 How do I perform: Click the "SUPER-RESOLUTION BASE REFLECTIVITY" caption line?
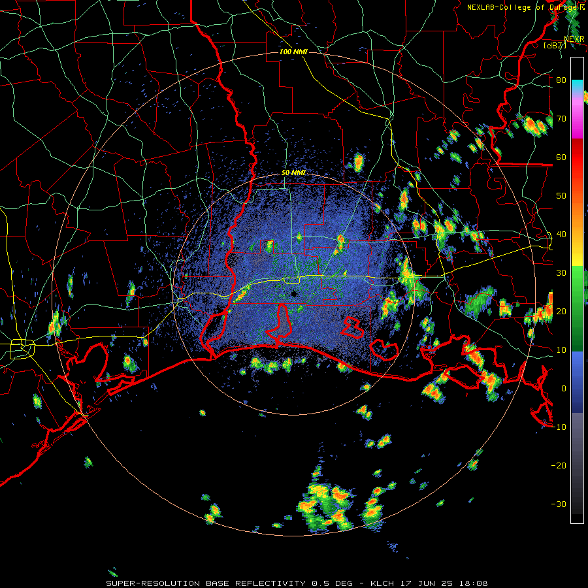(x=297, y=583)
